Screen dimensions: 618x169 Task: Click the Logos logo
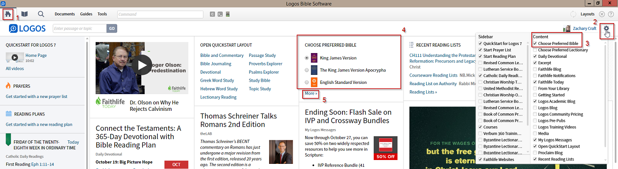27,29
